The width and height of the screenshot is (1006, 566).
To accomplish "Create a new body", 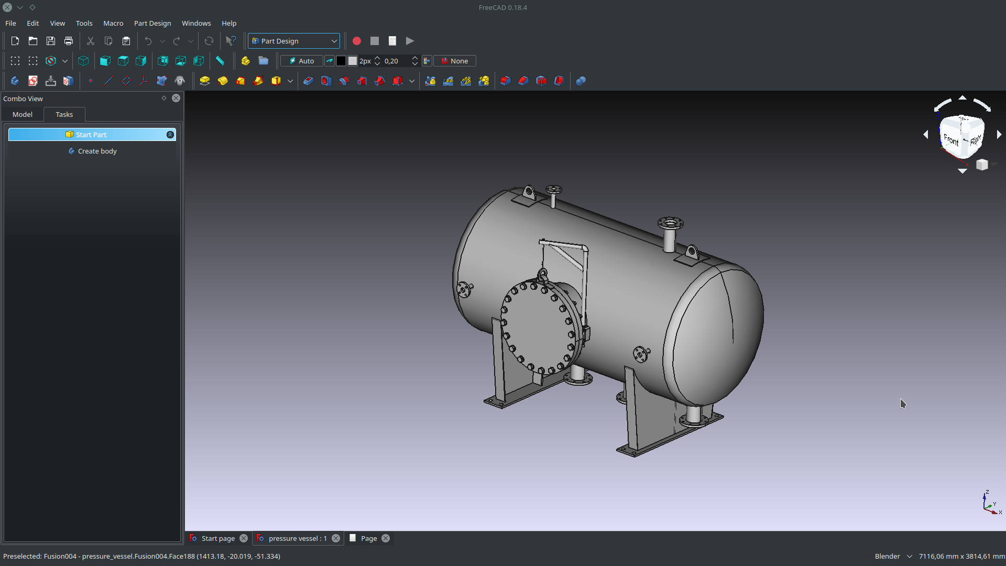I will click(15, 81).
